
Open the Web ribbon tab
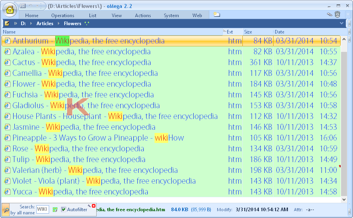point(197,16)
